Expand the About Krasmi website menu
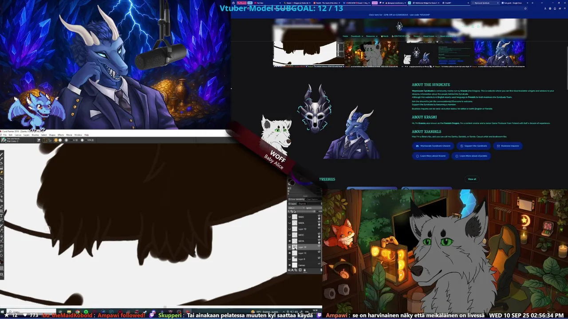The width and height of the screenshot is (568, 319). 430,36
